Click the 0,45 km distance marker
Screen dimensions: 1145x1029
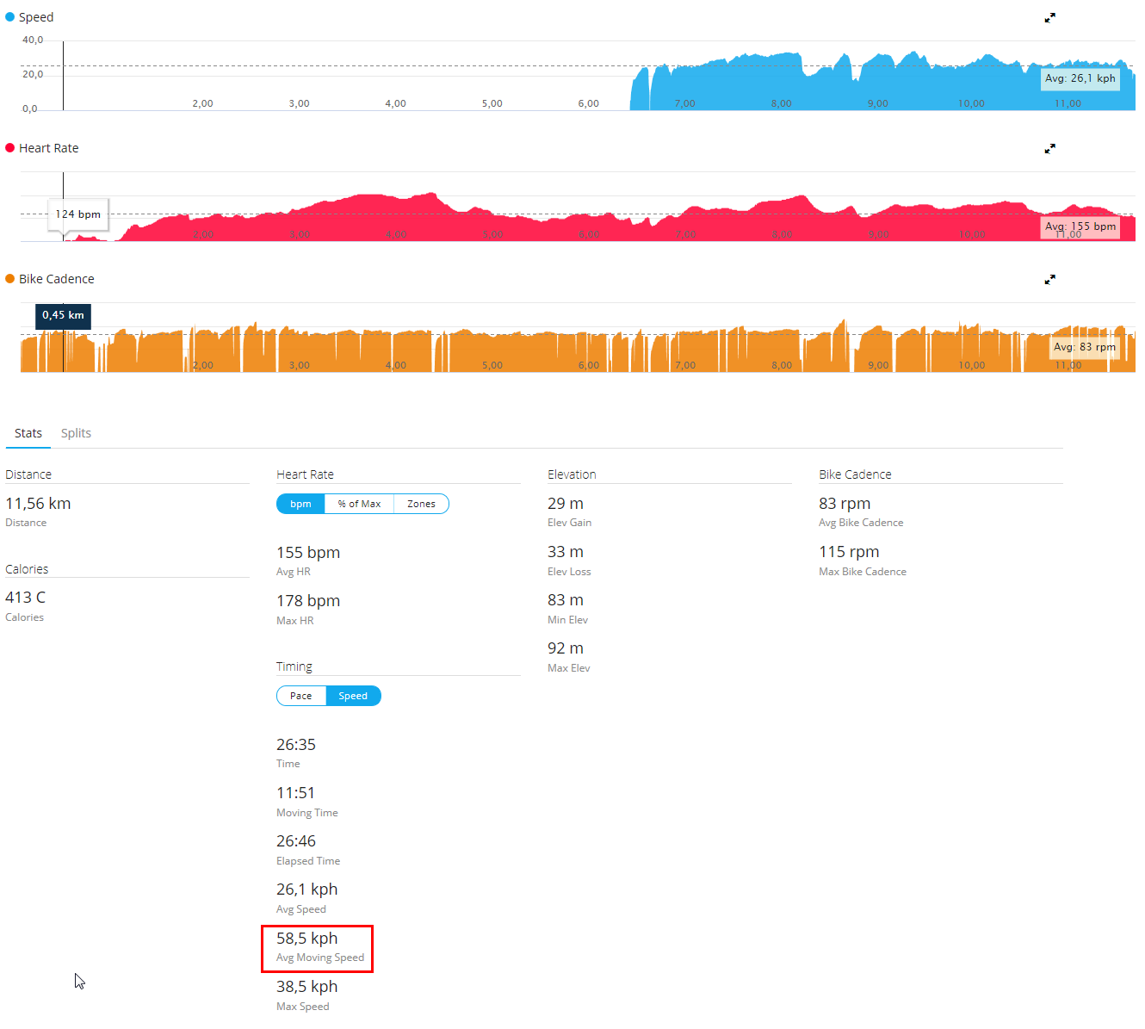coord(63,315)
